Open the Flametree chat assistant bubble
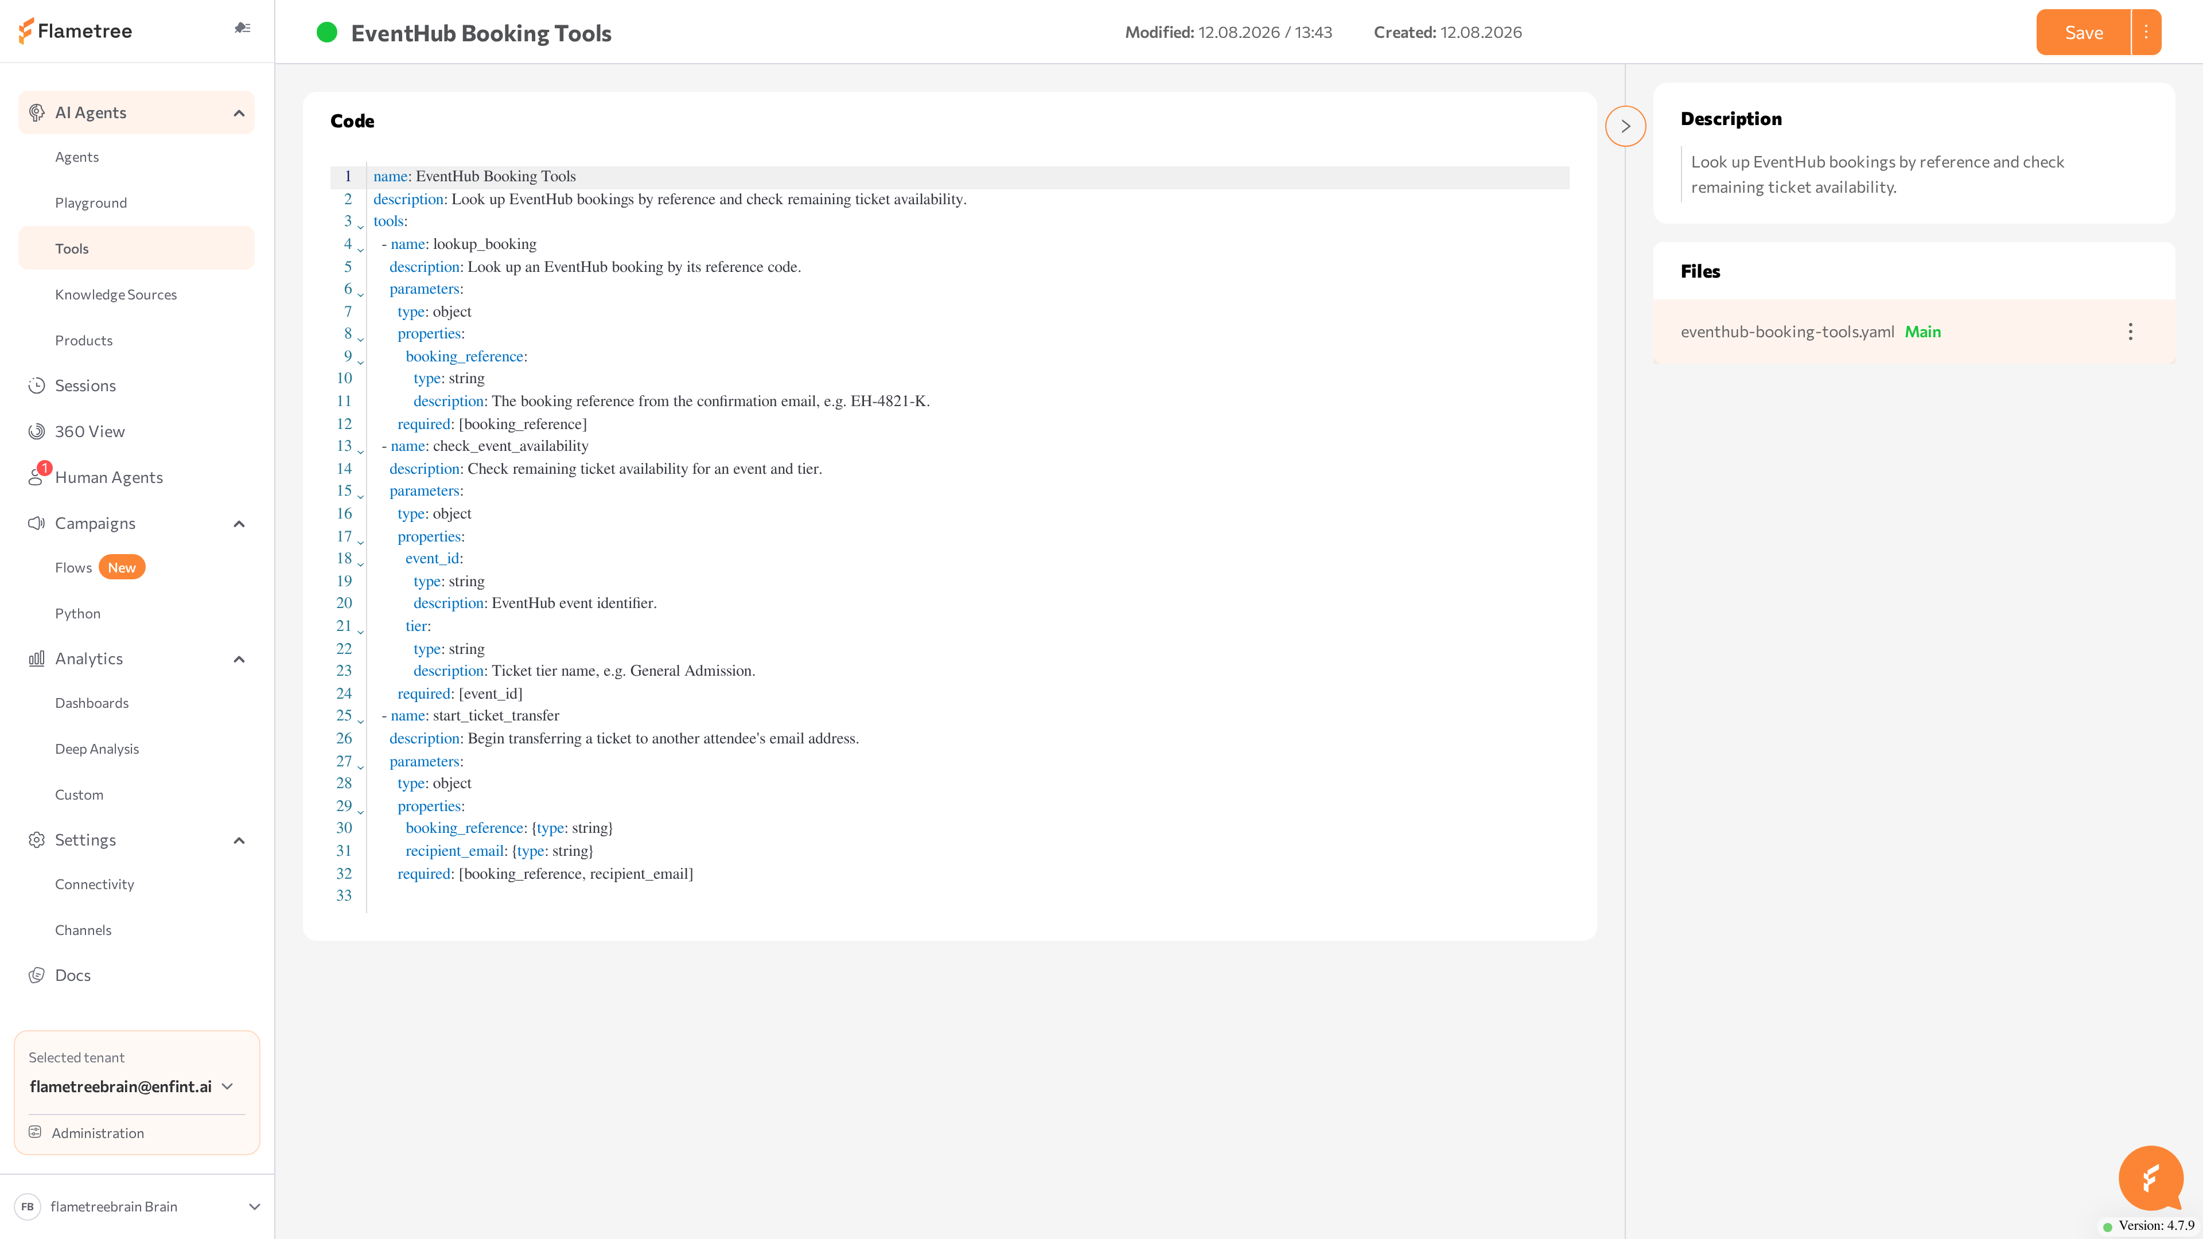This screenshot has width=2203, height=1239. pyautogui.click(x=2151, y=1178)
